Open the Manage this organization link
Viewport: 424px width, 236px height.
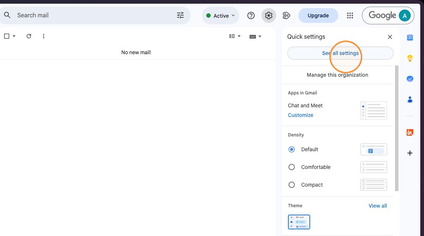pyautogui.click(x=337, y=75)
